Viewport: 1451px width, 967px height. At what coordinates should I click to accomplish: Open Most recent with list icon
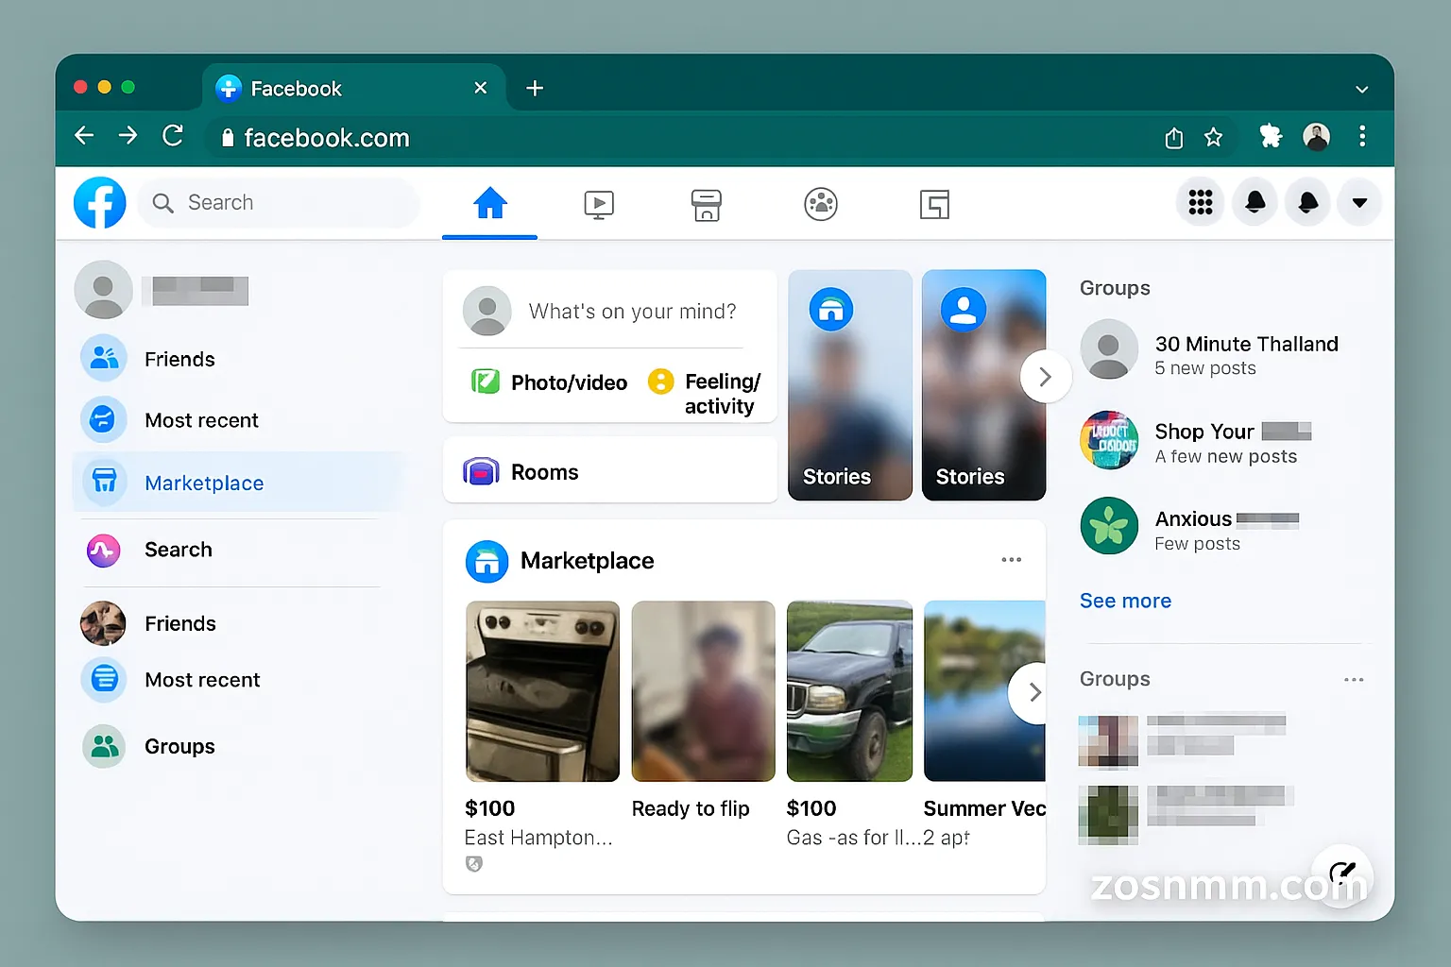point(104,679)
